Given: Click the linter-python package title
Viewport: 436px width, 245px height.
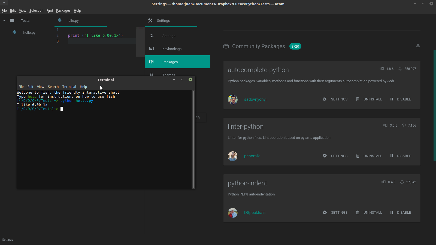Looking at the screenshot, I should click(x=246, y=127).
